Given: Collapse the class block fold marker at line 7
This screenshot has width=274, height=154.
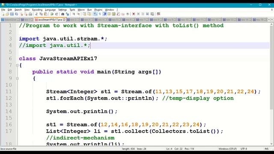Looking at the screenshot, I should point(17,65).
